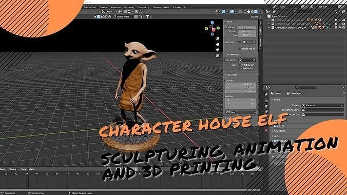Open the Tool sidebar tab

coord(260,23)
